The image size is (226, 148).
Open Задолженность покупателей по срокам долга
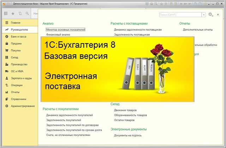pos(74,130)
